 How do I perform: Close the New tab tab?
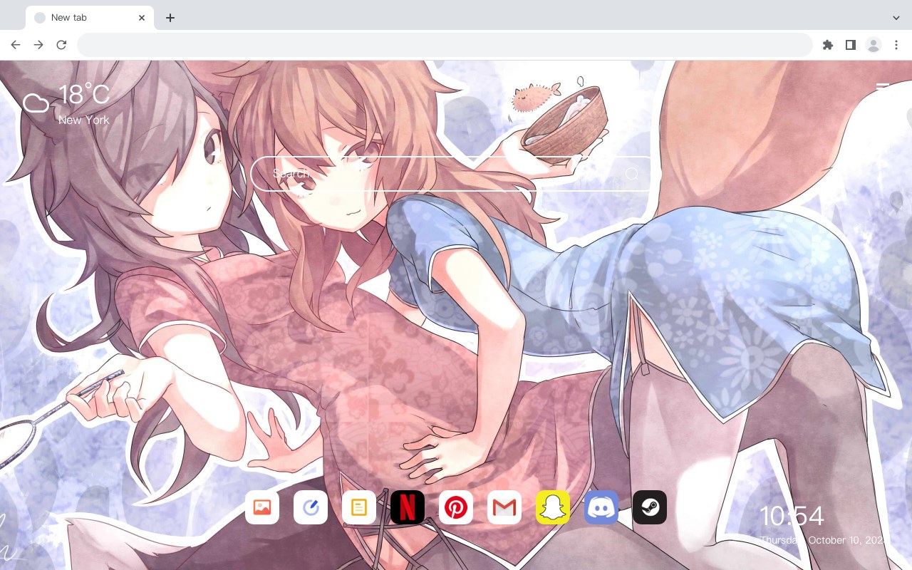pos(142,18)
